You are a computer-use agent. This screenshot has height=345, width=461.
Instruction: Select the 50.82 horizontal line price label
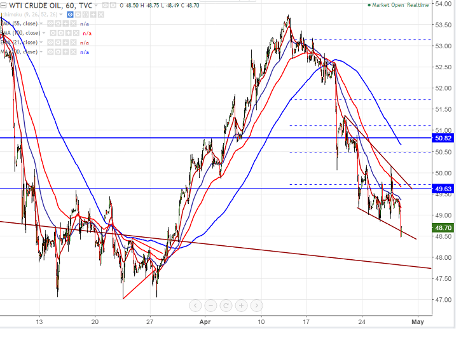pos(443,138)
